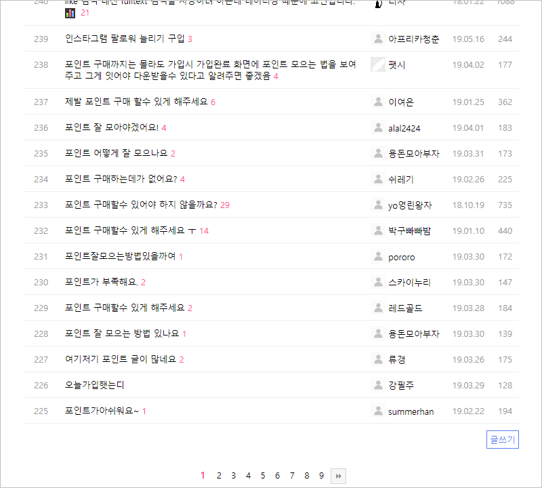Click the avatar icon next to alal2424
The width and height of the screenshot is (542, 488).
point(378,127)
